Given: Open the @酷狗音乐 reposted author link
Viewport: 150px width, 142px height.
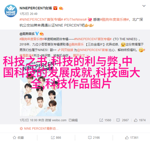Looking at the screenshot, I should pyautogui.click(x=27, y=34).
